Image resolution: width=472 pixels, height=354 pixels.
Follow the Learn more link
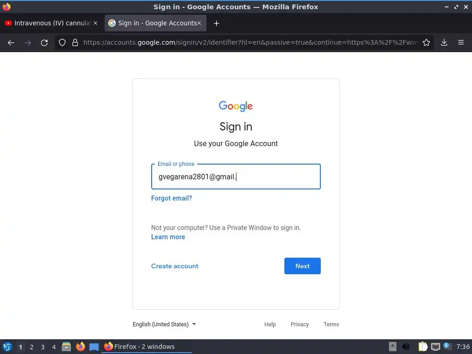point(168,237)
